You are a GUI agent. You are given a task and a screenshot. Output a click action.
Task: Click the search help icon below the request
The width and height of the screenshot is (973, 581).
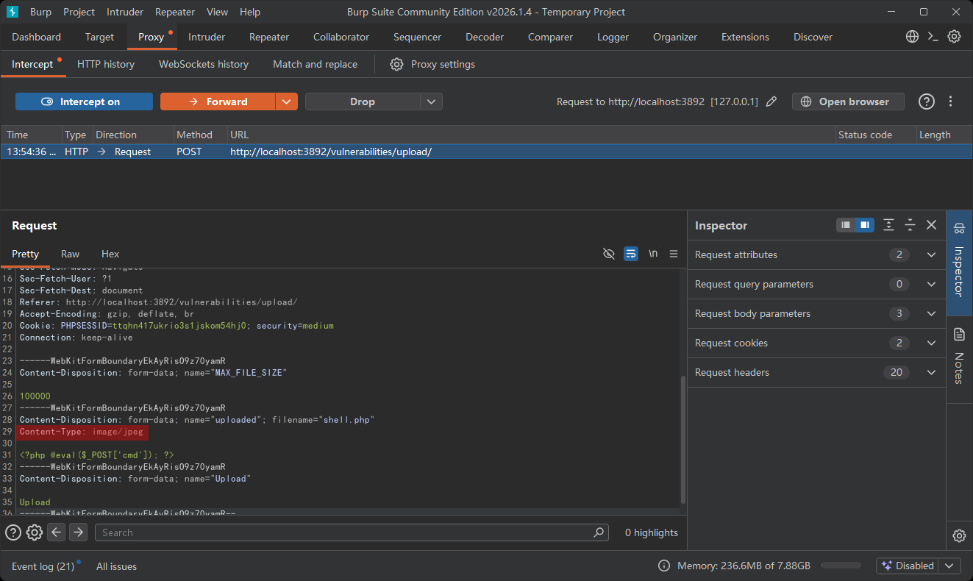13,532
